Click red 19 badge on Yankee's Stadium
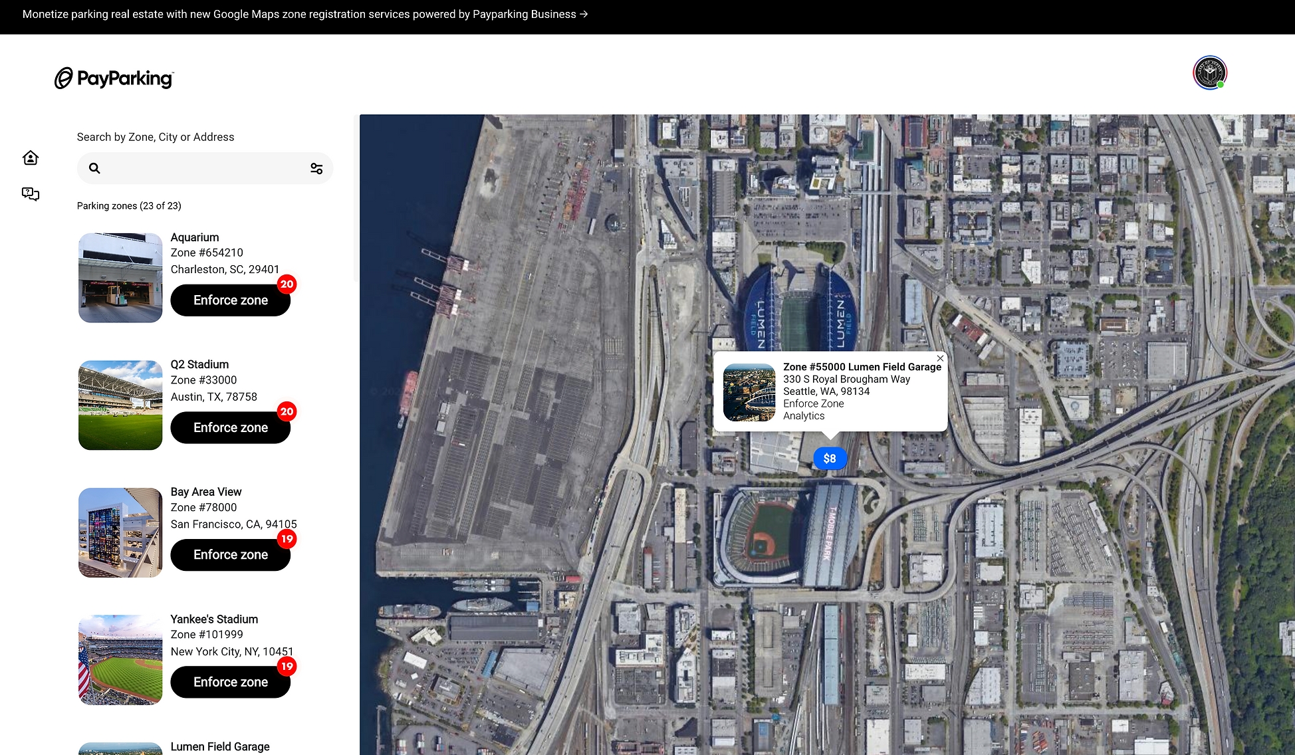The height and width of the screenshot is (755, 1295). coord(287,666)
